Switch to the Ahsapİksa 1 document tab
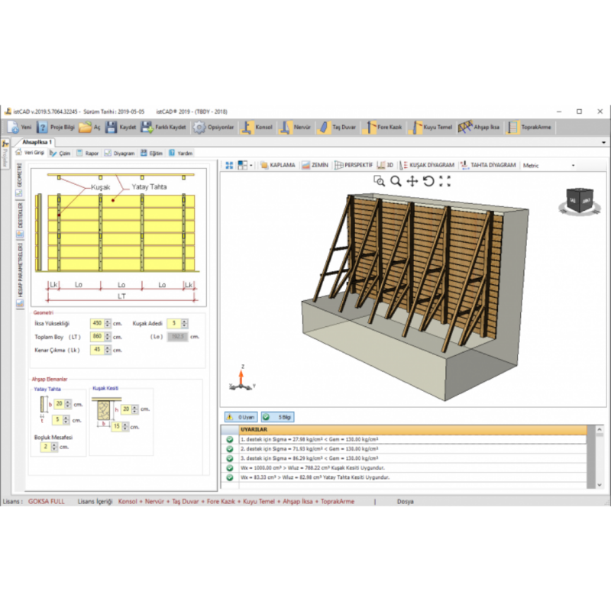This screenshot has width=611, height=611. [x=37, y=142]
